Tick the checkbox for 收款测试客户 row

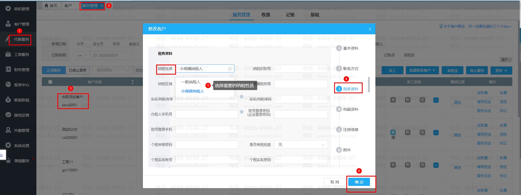50,102
